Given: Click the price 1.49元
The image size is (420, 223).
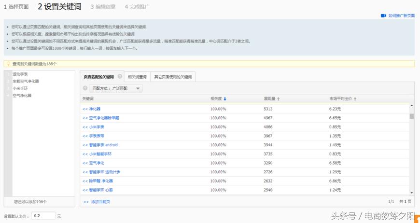Looking at the screenshot, I should click(x=335, y=145).
